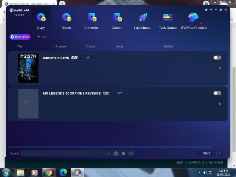
Task: Click the Battlefield Earth cover thumbnail
Action: 28,68
